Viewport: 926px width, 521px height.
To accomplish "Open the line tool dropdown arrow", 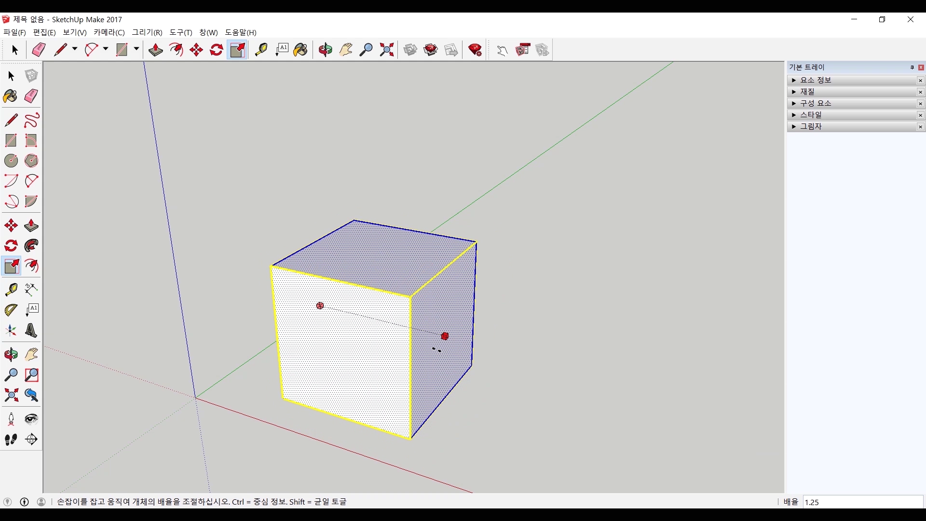I will pos(75,49).
